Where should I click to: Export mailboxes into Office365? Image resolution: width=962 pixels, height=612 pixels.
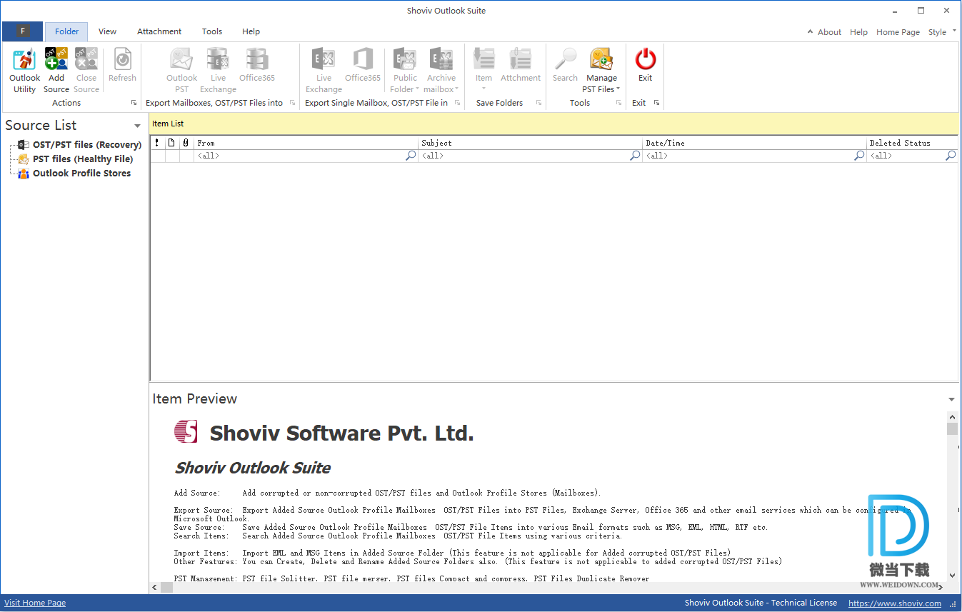257,65
